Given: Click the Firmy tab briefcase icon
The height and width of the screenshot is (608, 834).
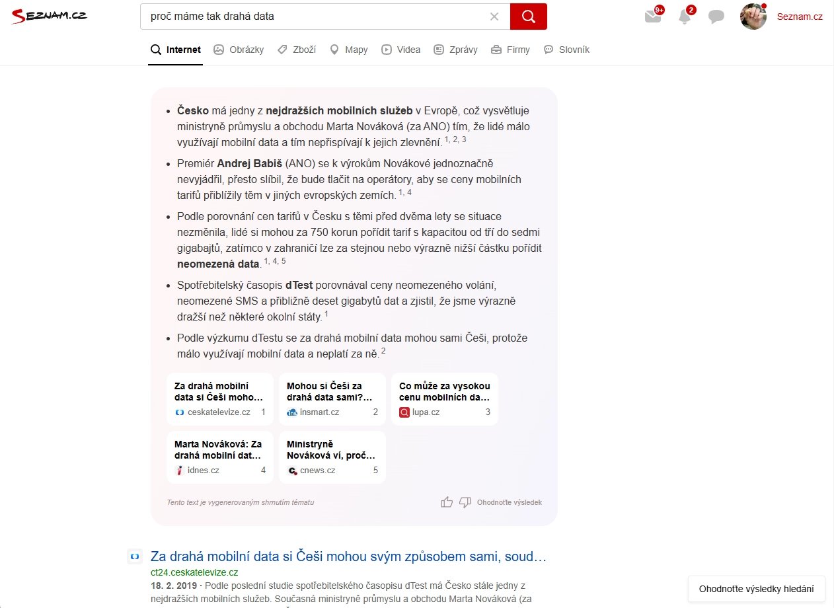Looking at the screenshot, I should point(496,50).
